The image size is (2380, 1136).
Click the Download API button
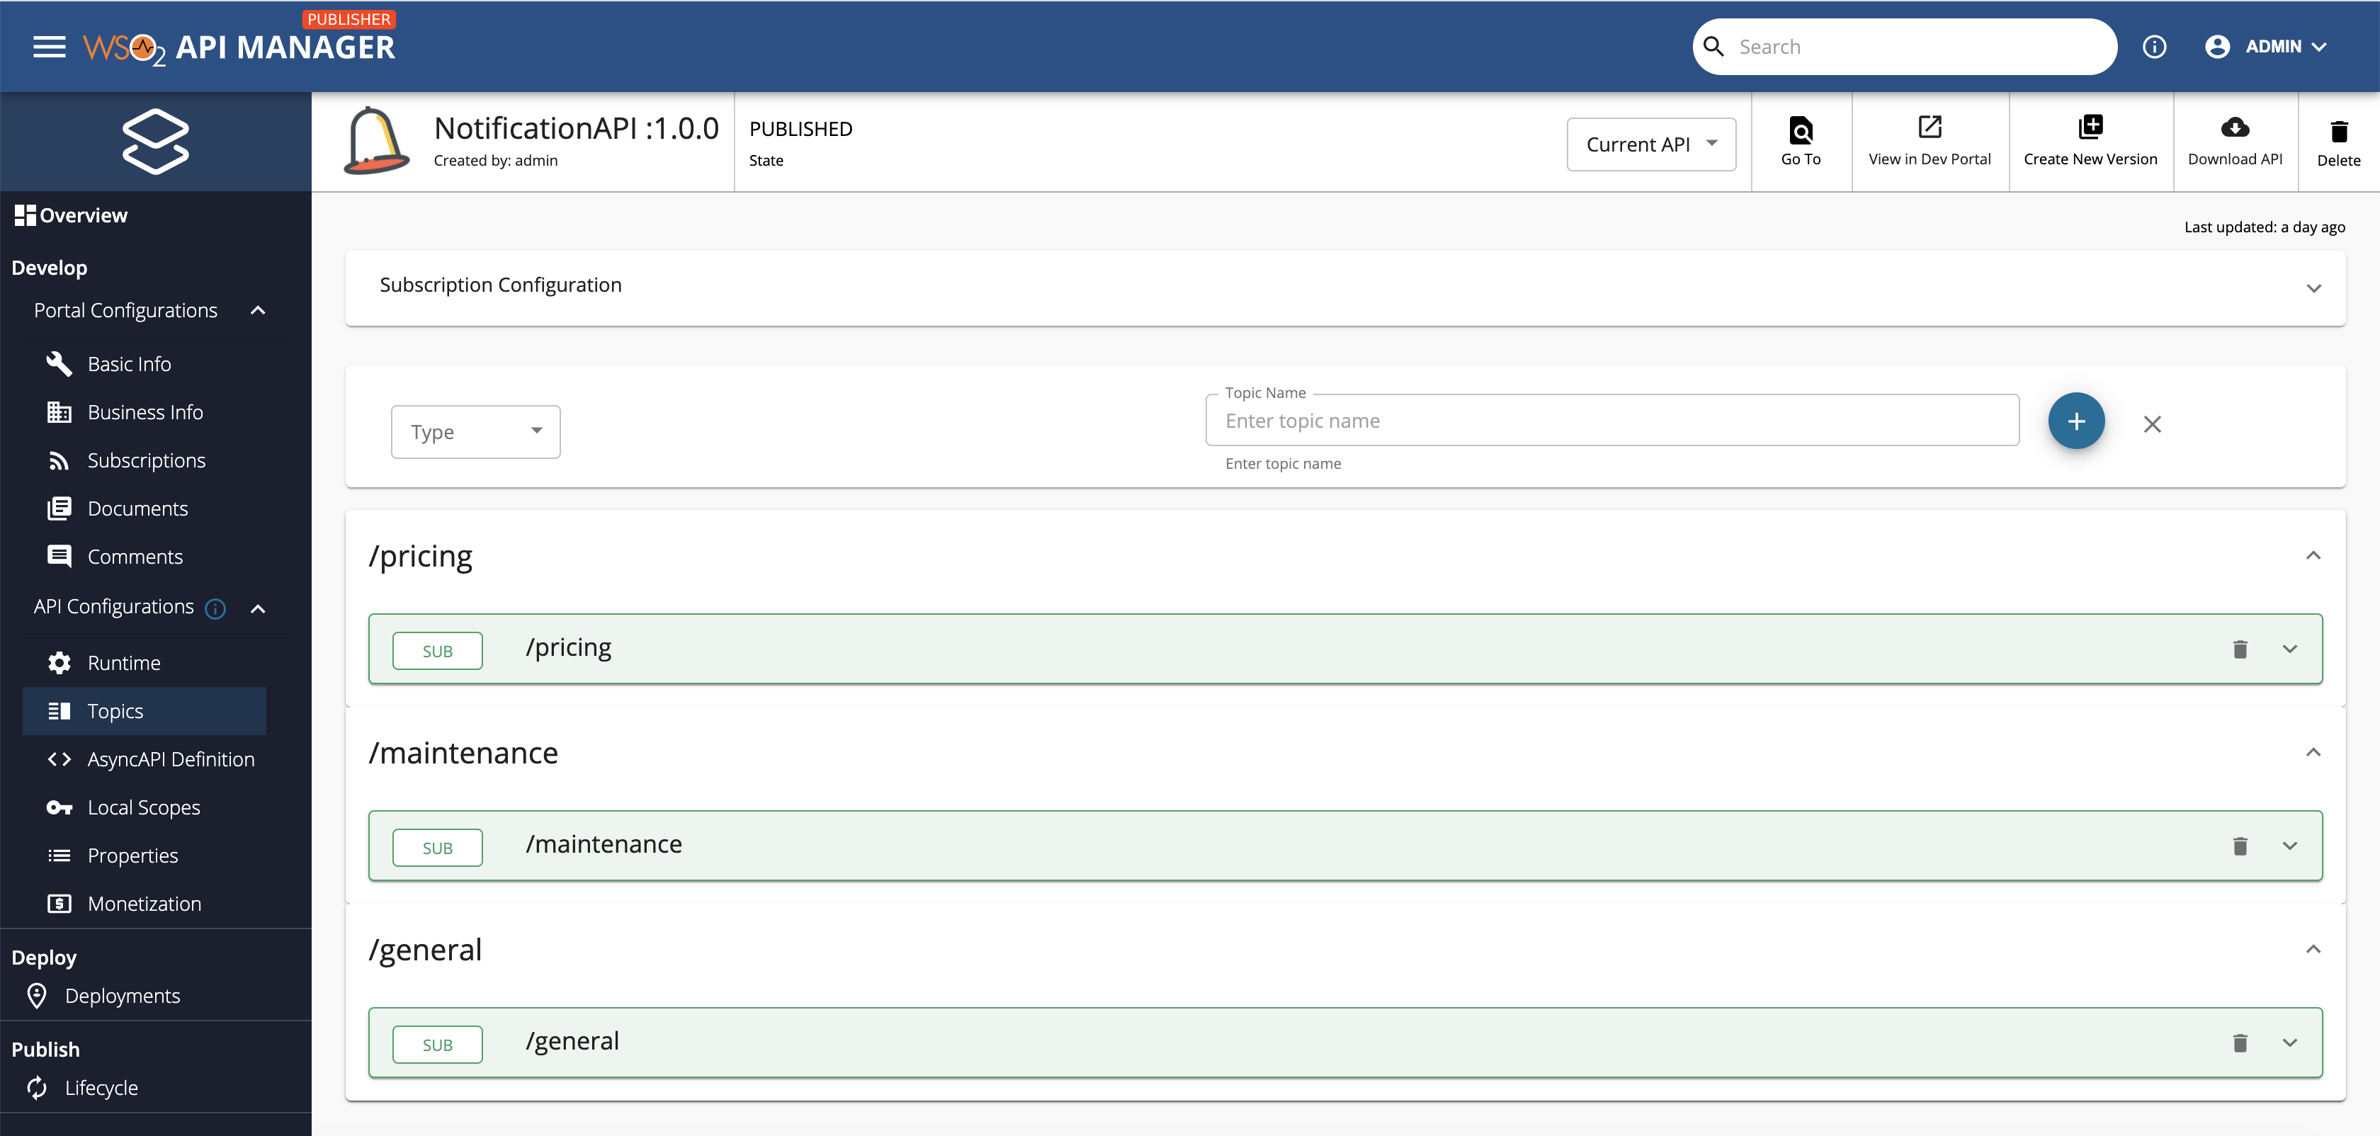click(2235, 140)
